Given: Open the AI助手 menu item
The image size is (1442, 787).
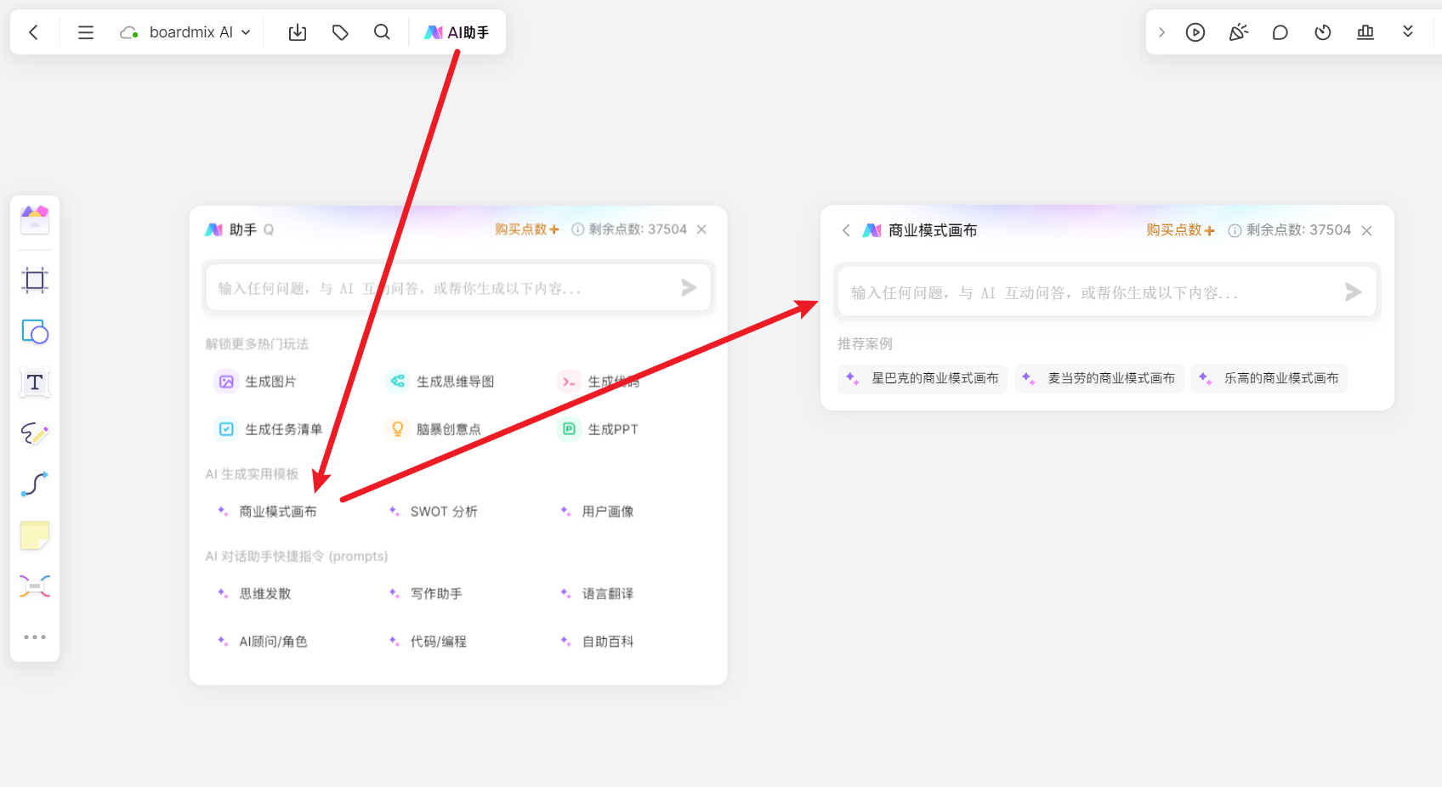Looking at the screenshot, I should tap(457, 31).
